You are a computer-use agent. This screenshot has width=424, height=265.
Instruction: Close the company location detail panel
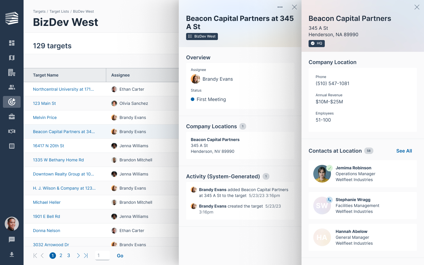417,7
